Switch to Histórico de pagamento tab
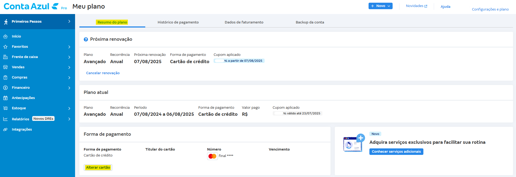Screen dimensions: 516x177 (x=178, y=22)
